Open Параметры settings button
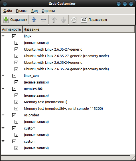This screenshot has height=161, width=136. 94,20
